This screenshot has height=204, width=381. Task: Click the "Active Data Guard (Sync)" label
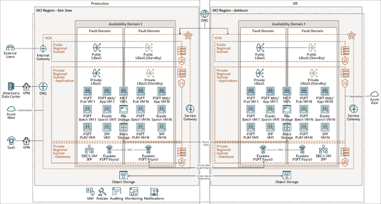coord(204,167)
